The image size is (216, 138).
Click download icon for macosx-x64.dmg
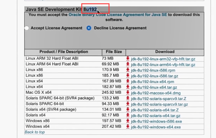[128, 92]
